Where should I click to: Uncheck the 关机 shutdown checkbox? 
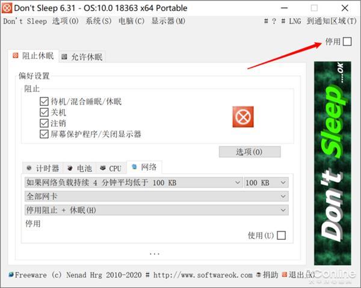[x=44, y=112]
